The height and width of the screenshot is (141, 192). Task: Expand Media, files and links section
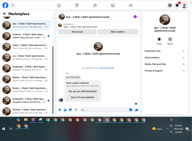[165, 64]
